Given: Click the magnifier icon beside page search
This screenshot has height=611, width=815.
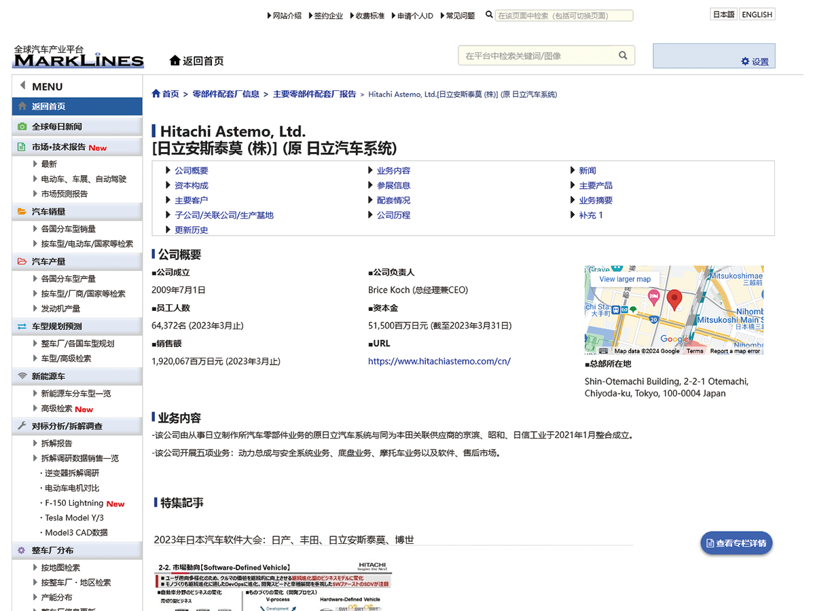Looking at the screenshot, I should coord(489,15).
